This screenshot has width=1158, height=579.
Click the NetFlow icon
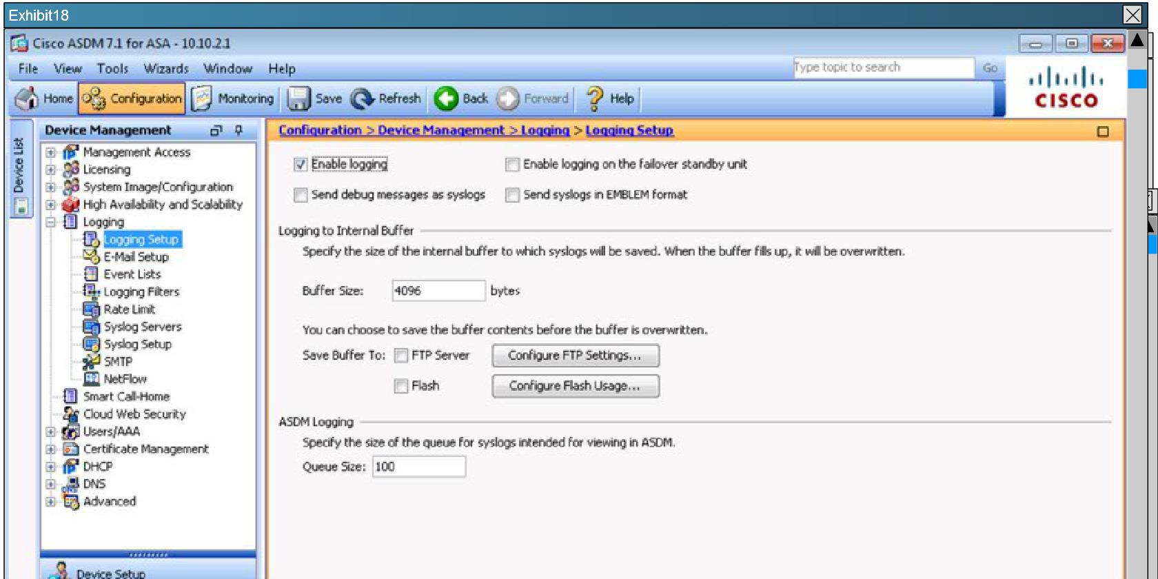[91, 378]
